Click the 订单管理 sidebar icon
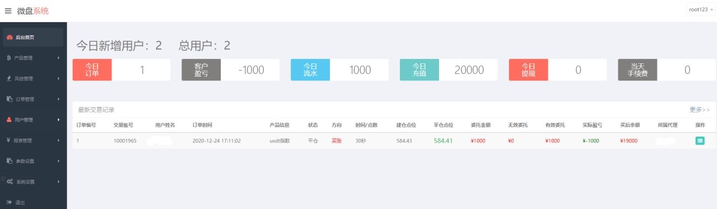The height and width of the screenshot is (209, 717). [x=9, y=99]
